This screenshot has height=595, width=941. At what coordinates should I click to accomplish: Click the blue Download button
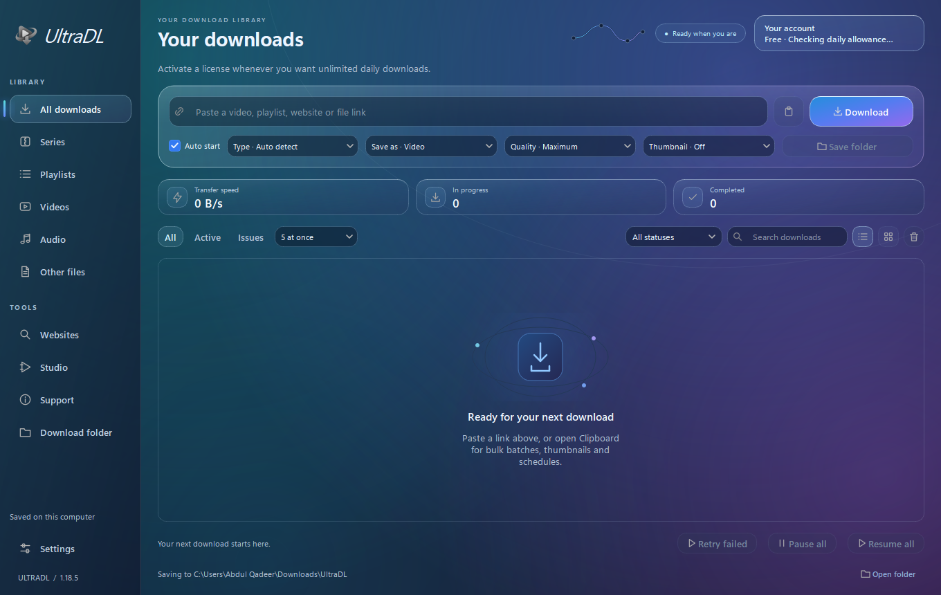[x=861, y=111]
